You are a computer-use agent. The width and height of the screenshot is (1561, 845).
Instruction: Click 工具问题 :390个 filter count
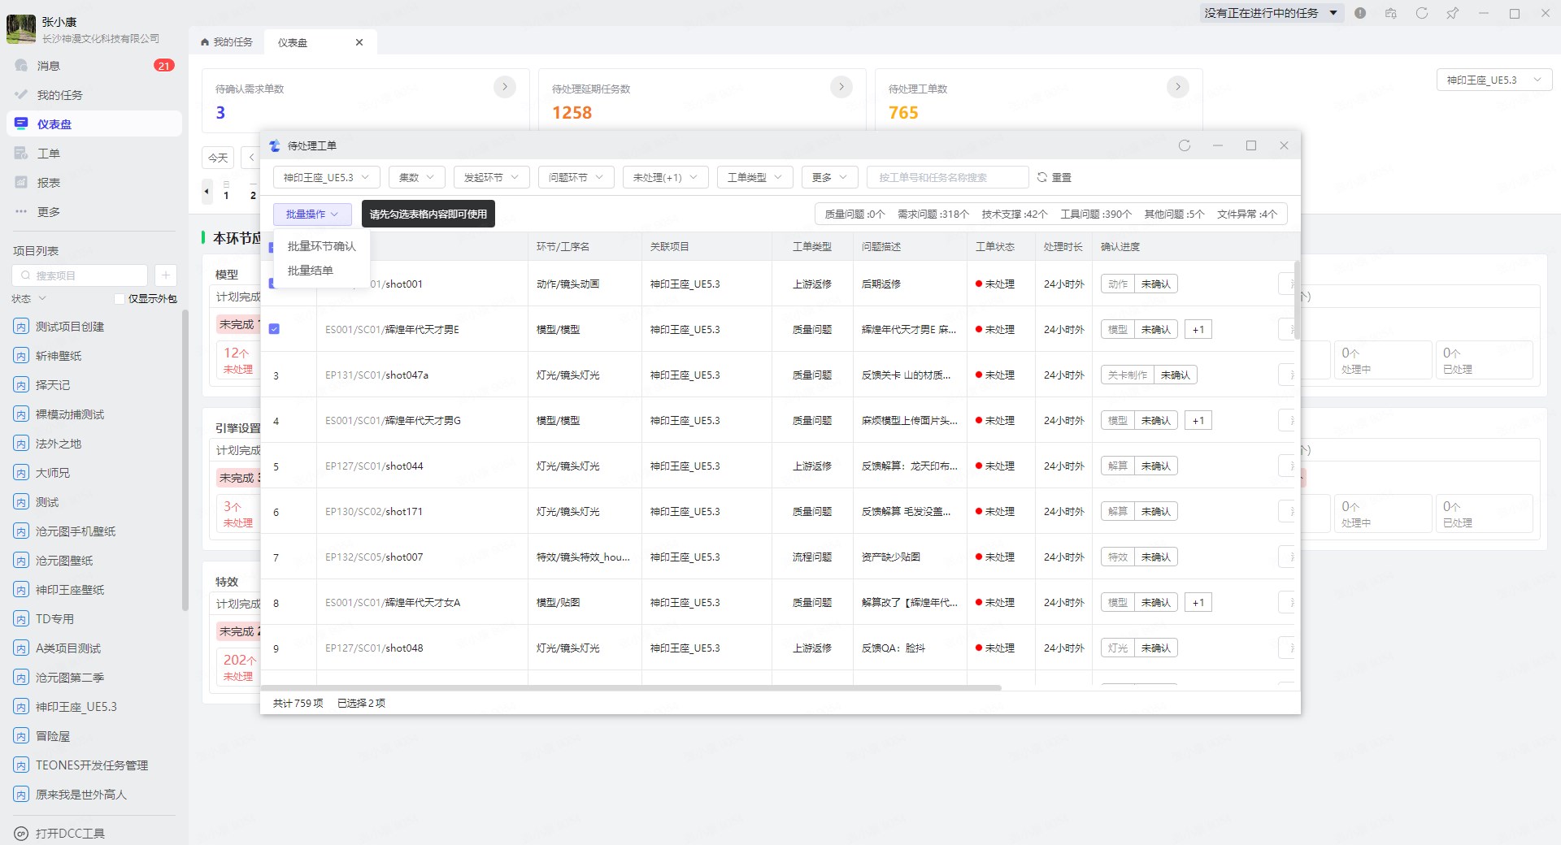1096,214
